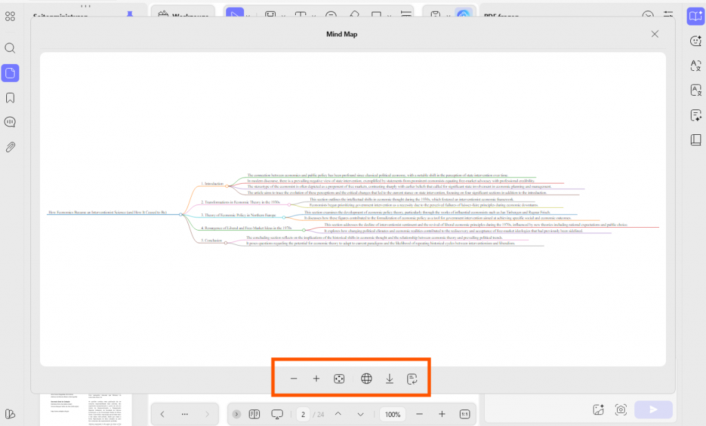Open the search panel on the left
The width and height of the screenshot is (706, 426).
[10, 48]
